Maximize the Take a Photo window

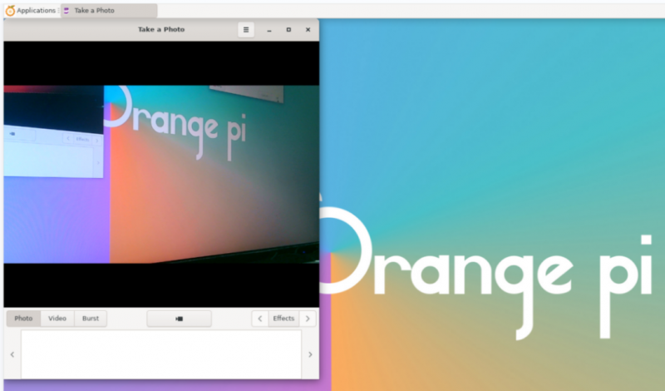pyautogui.click(x=288, y=29)
